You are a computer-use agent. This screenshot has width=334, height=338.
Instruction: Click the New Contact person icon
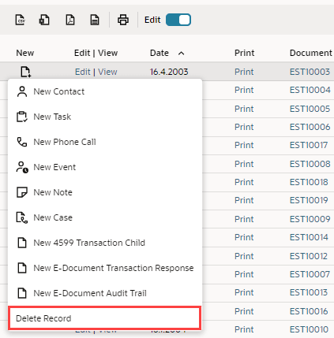click(x=22, y=91)
